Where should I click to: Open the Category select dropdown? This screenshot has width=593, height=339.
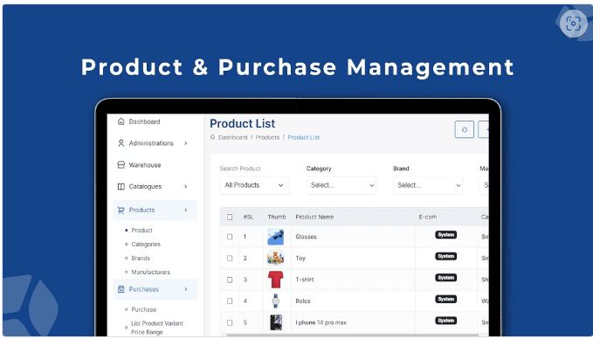341,185
